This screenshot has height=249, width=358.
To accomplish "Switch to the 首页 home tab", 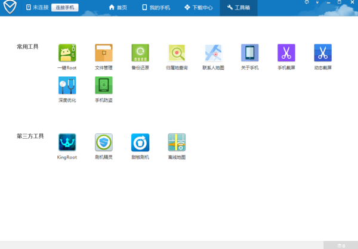I will (x=118, y=8).
